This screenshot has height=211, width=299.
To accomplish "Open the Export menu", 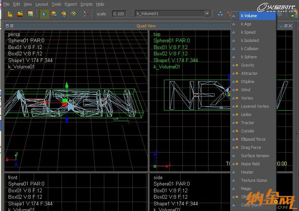I will tap(71, 4).
